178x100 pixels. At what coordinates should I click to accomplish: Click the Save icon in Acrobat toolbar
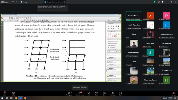click(12, 18)
